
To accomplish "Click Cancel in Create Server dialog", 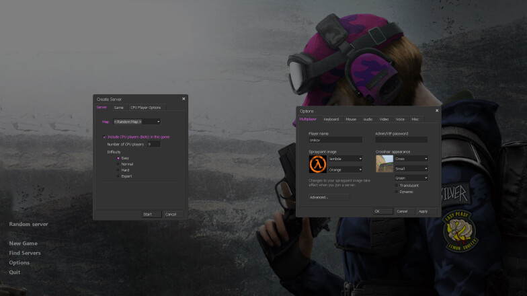I will point(173,214).
